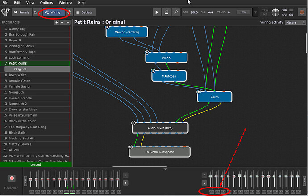Click the Gig Performer logo icon
308x196 pixels.
click(5, 12)
